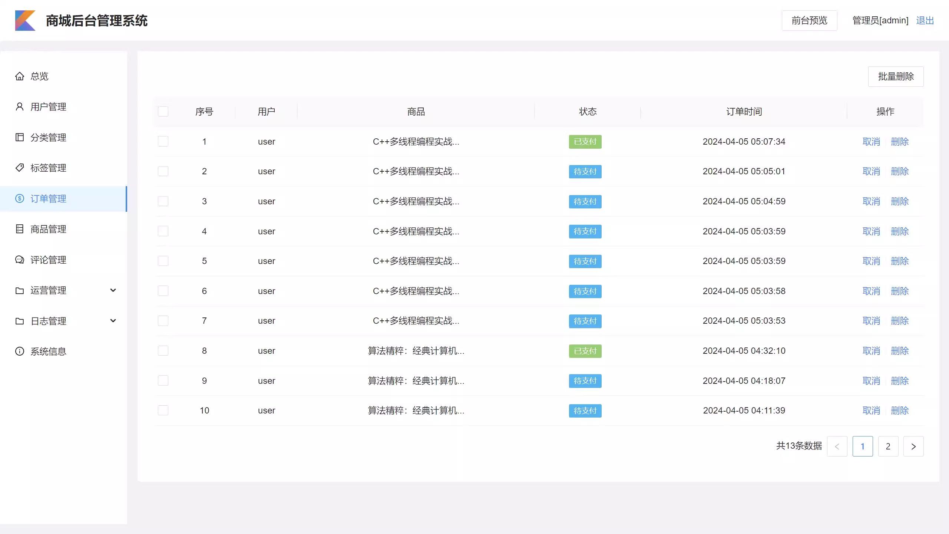Select the 订单管理 menu item

point(63,198)
